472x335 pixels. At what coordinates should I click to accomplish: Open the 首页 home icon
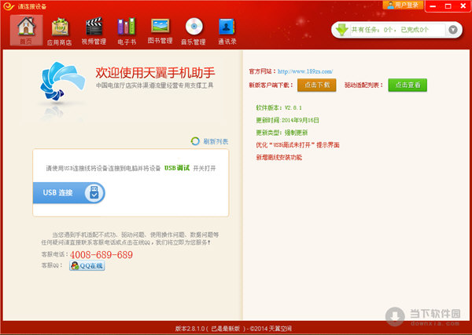(x=26, y=30)
